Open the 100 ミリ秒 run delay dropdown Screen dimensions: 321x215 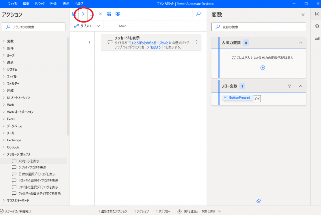click(212, 212)
